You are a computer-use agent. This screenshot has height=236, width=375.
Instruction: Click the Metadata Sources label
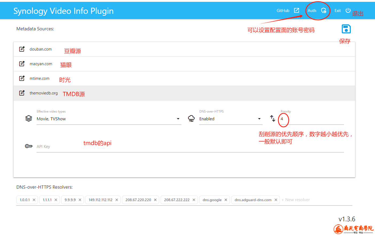35,29
